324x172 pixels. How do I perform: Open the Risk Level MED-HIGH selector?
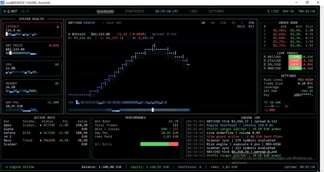click(305, 80)
